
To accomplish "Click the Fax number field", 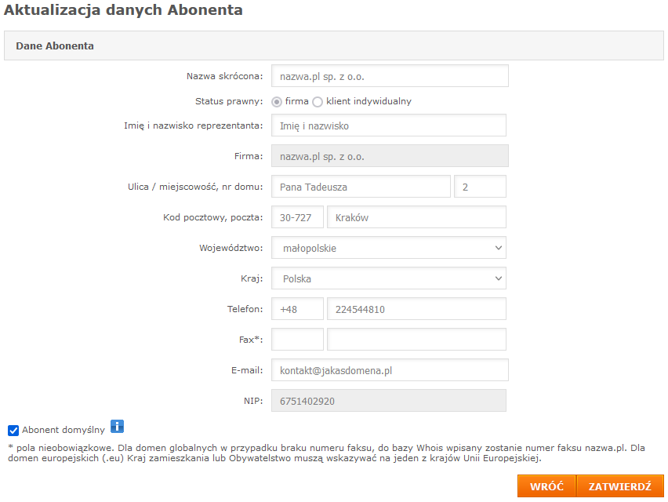I will 416,339.
